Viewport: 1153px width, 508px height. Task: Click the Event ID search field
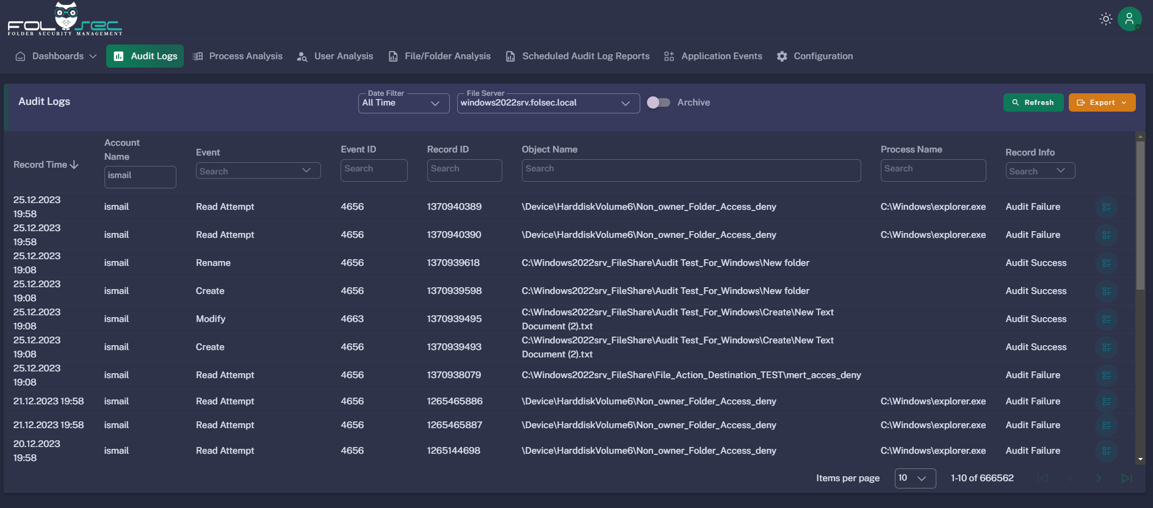pos(374,170)
